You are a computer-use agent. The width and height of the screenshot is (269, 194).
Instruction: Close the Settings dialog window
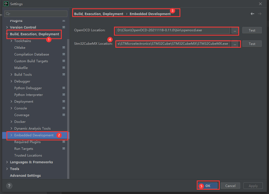pyautogui.click(x=260, y=4)
